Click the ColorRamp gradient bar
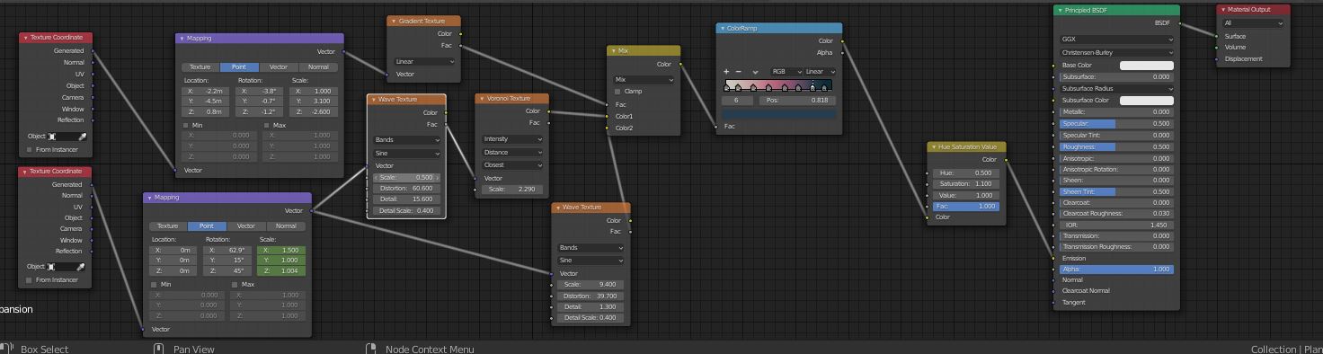1323x354 pixels. point(778,85)
